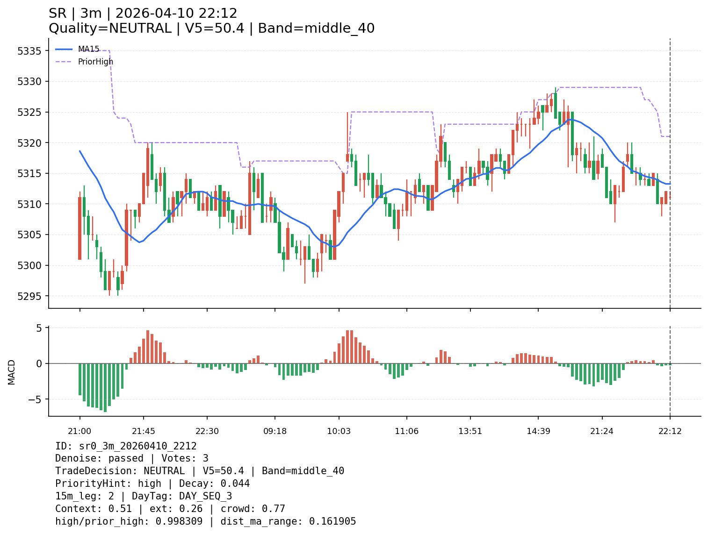This screenshot has height=534, width=708.
Task: Click the 13:51 x-axis time label
Action: tap(470, 431)
